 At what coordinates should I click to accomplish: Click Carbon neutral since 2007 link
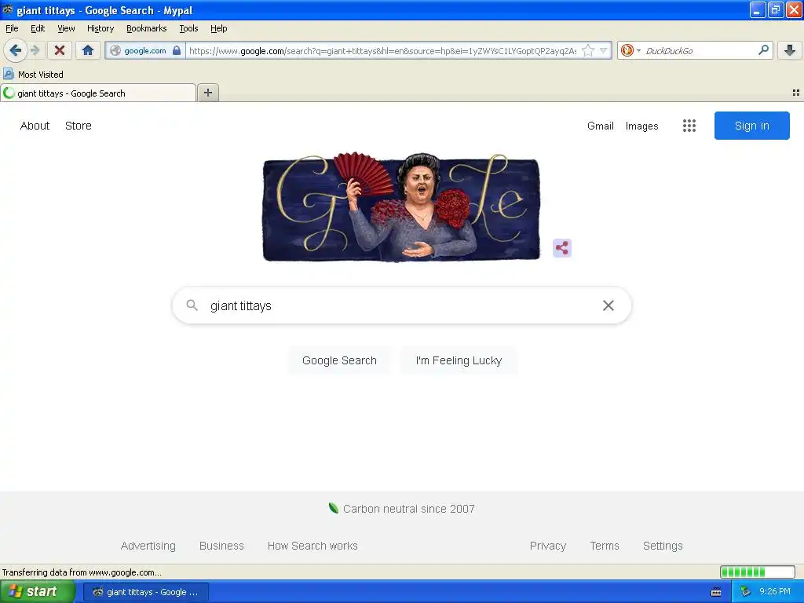pyautogui.click(x=408, y=509)
